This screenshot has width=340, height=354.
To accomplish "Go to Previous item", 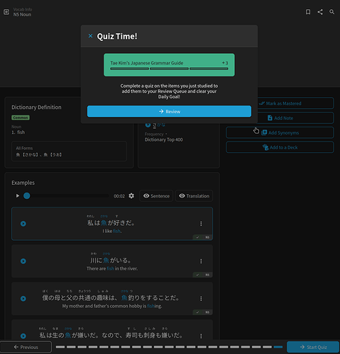I will click(26, 347).
